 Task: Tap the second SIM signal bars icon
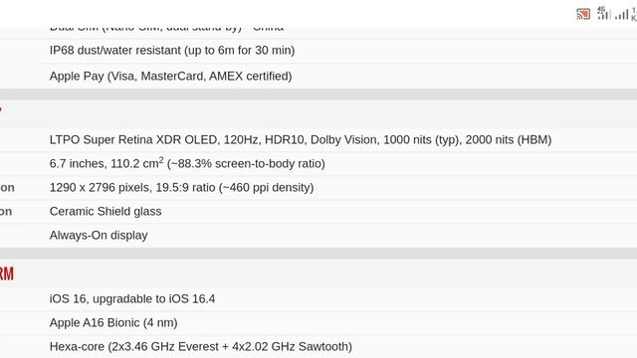coord(621,15)
